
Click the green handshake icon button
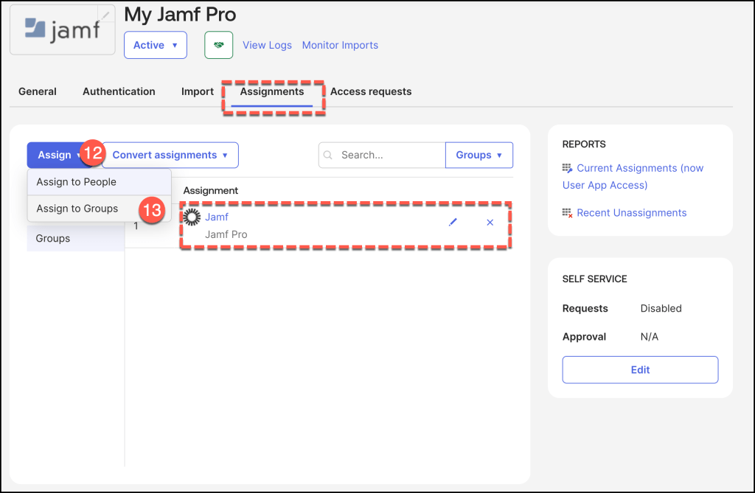tap(218, 45)
